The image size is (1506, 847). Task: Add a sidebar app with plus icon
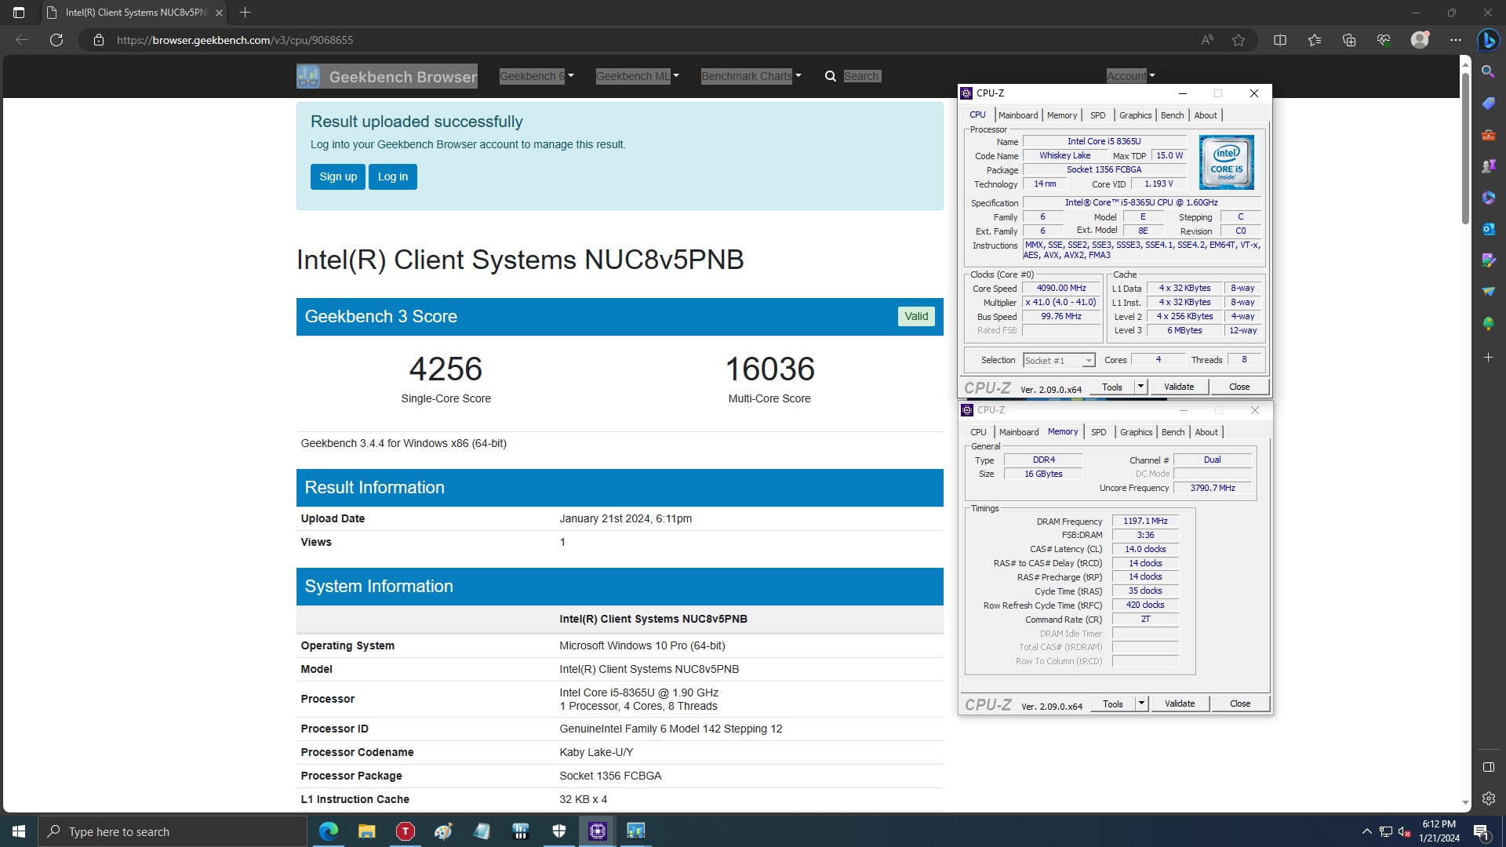click(x=1488, y=357)
